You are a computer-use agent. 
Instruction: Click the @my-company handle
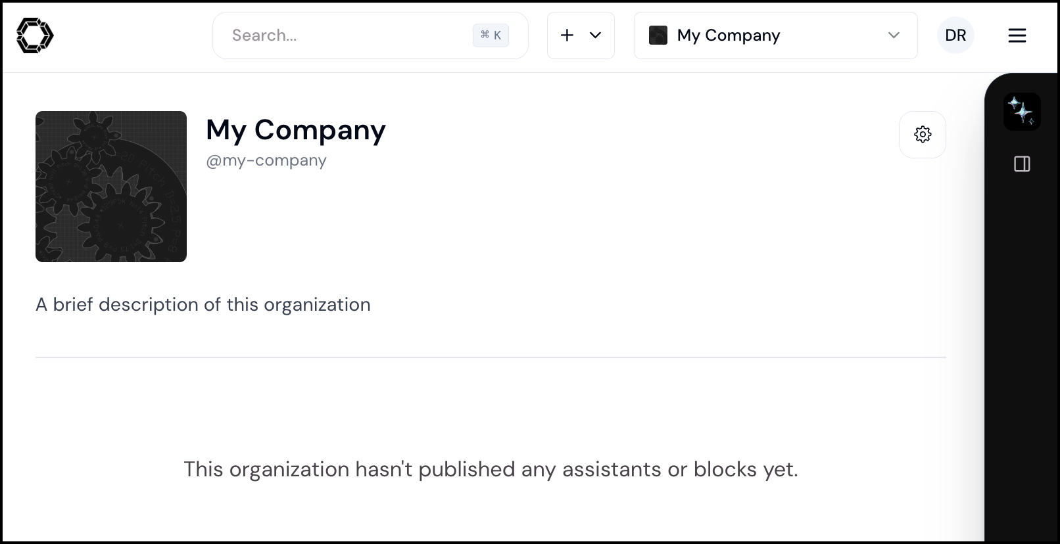pos(266,160)
